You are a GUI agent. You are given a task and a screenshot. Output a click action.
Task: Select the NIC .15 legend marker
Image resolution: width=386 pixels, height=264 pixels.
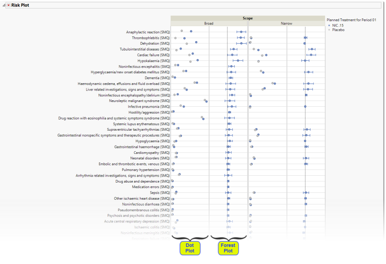[x=329, y=25]
